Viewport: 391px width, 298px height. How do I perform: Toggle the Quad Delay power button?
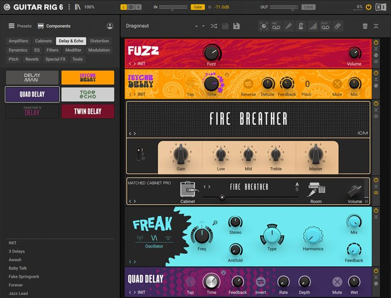click(376, 271)
